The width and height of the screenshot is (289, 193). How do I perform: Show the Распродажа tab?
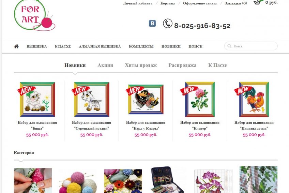point(182,65)
